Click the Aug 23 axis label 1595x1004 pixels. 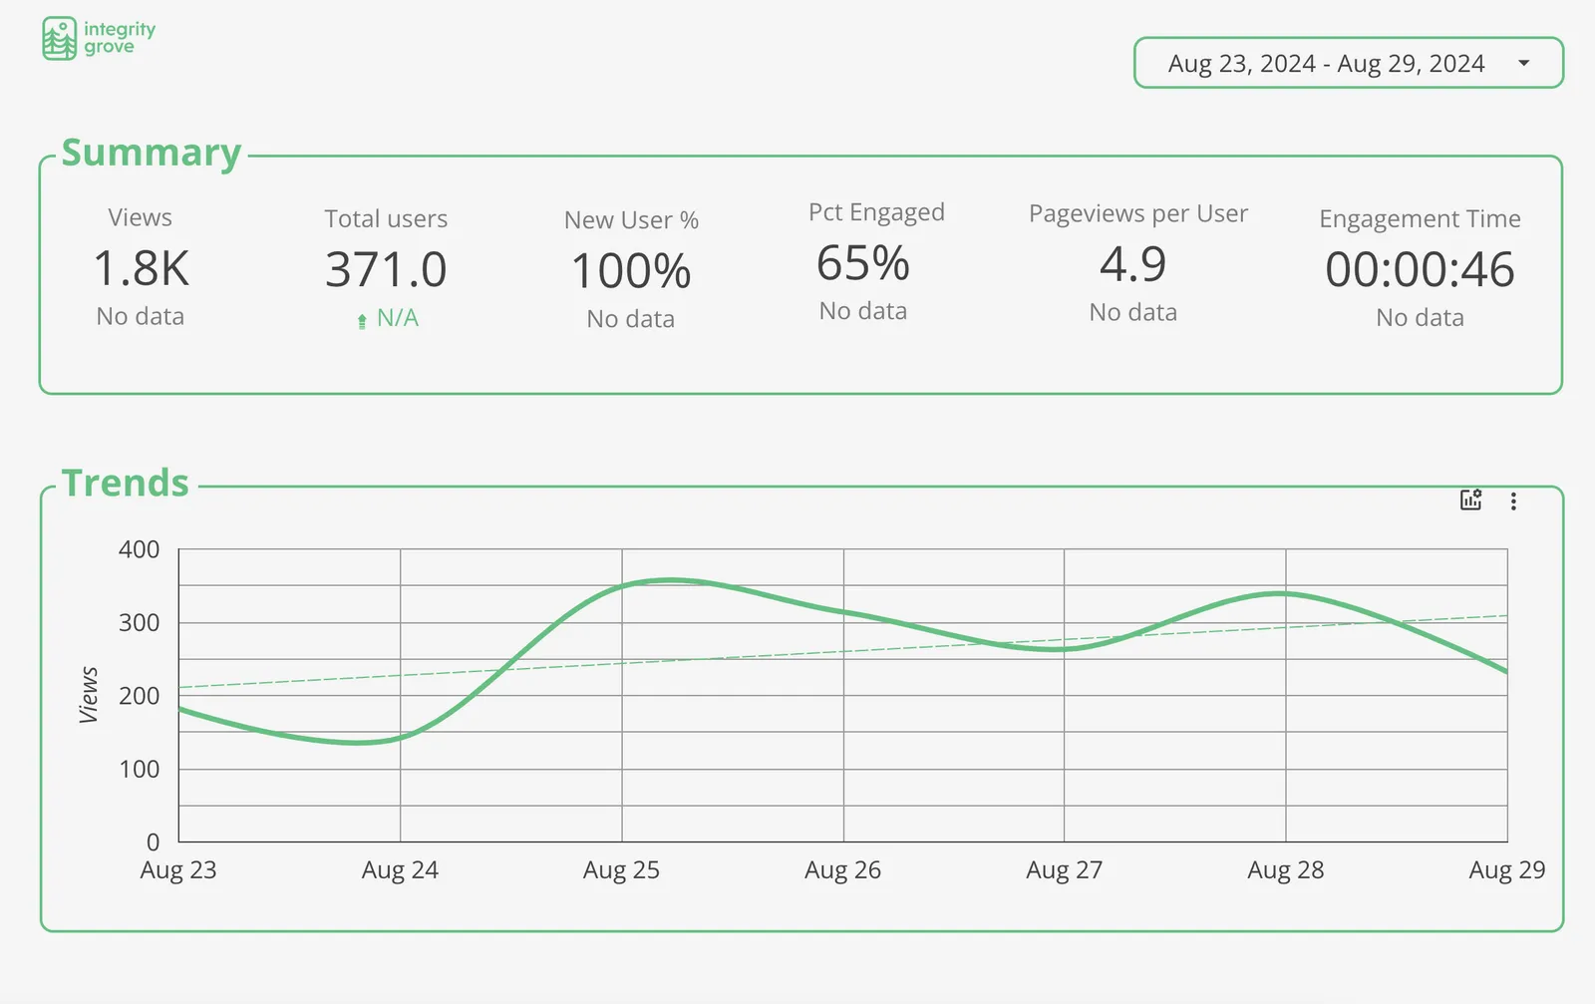point(178,869)
